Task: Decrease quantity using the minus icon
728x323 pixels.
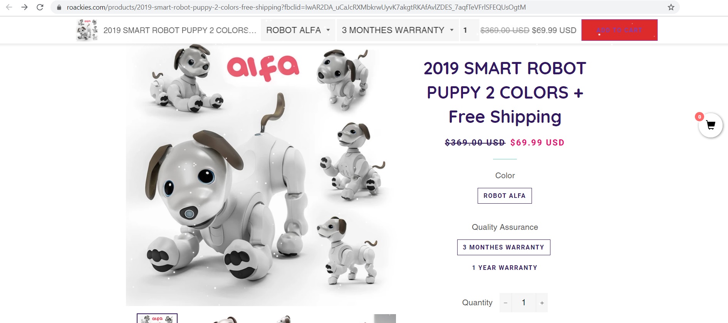Action: point(505,303)
